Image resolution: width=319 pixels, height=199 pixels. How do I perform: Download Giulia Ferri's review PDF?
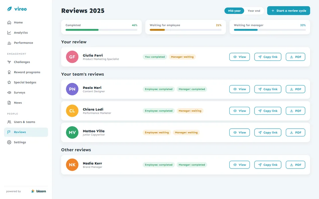(x=295, y=57)
